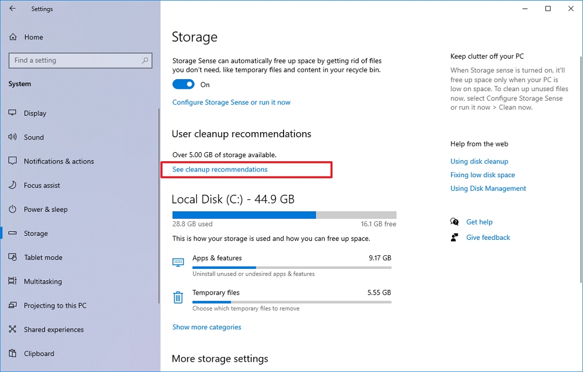
Task: Click the Apps & features usage bar
Action: [292, 268]
